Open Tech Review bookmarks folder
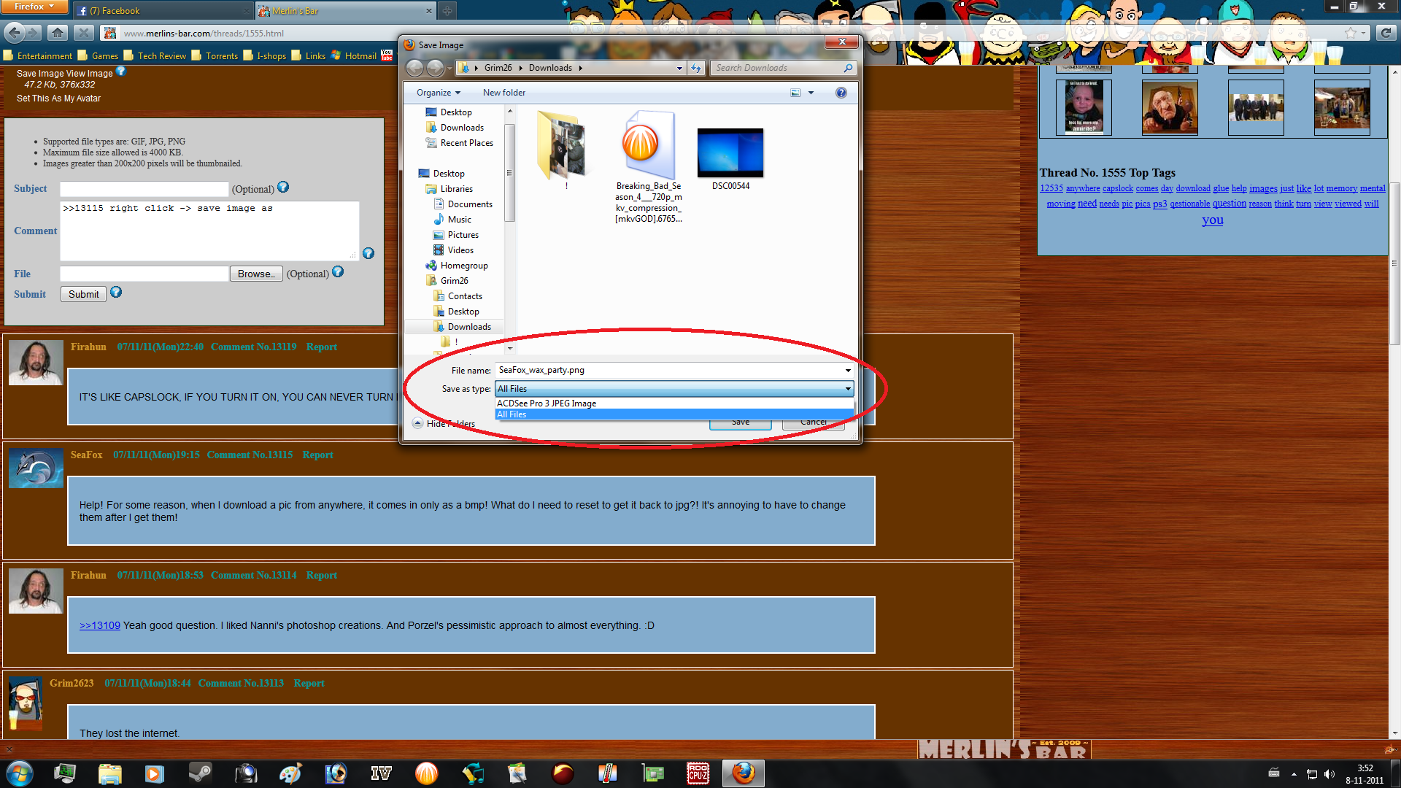The width and height of the screenshot is (1401, 788). tap(155, 55)
